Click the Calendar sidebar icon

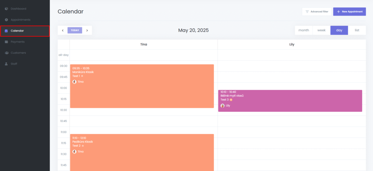(x=6, y=31)
